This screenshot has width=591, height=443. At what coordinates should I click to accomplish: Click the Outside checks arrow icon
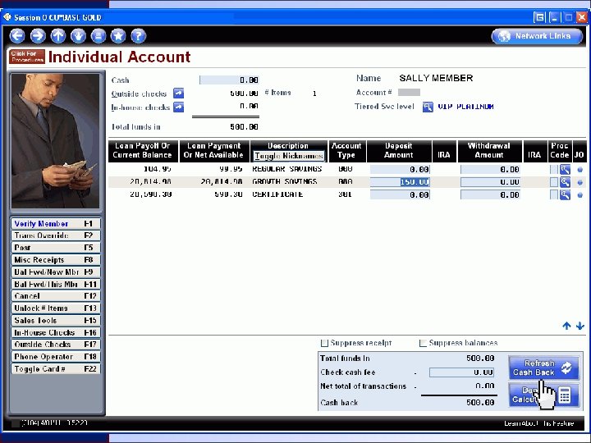coord(178,93)
